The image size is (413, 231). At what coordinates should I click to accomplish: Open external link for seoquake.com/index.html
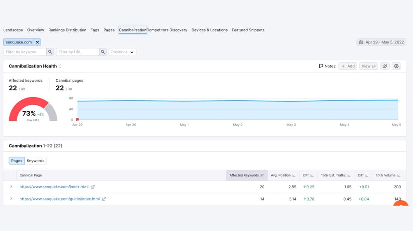pos(93,187)
